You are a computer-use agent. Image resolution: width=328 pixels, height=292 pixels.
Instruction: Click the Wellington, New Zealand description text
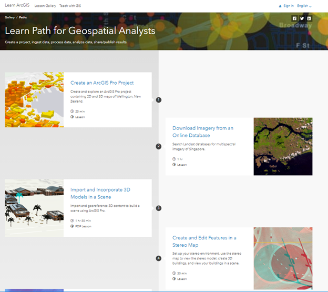click(x=106, y=96)
